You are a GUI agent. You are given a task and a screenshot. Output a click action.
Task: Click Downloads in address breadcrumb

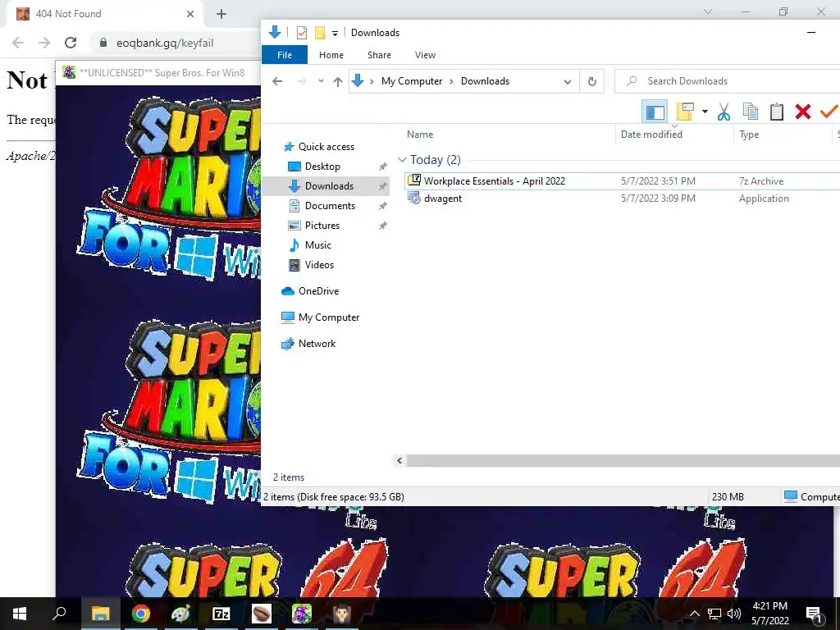[485, 81]
